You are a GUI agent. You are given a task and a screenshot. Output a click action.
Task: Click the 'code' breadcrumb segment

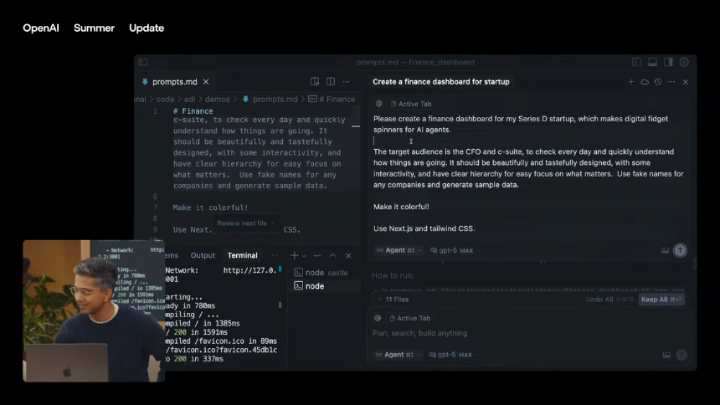point(165,100)
